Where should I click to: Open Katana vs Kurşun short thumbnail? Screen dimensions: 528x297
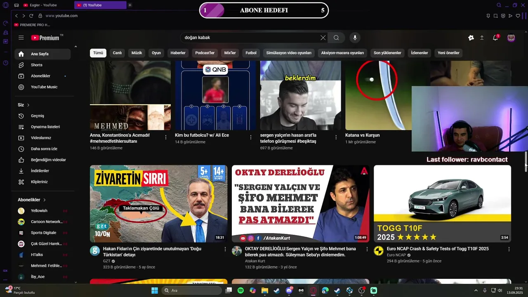click(378, 95)
